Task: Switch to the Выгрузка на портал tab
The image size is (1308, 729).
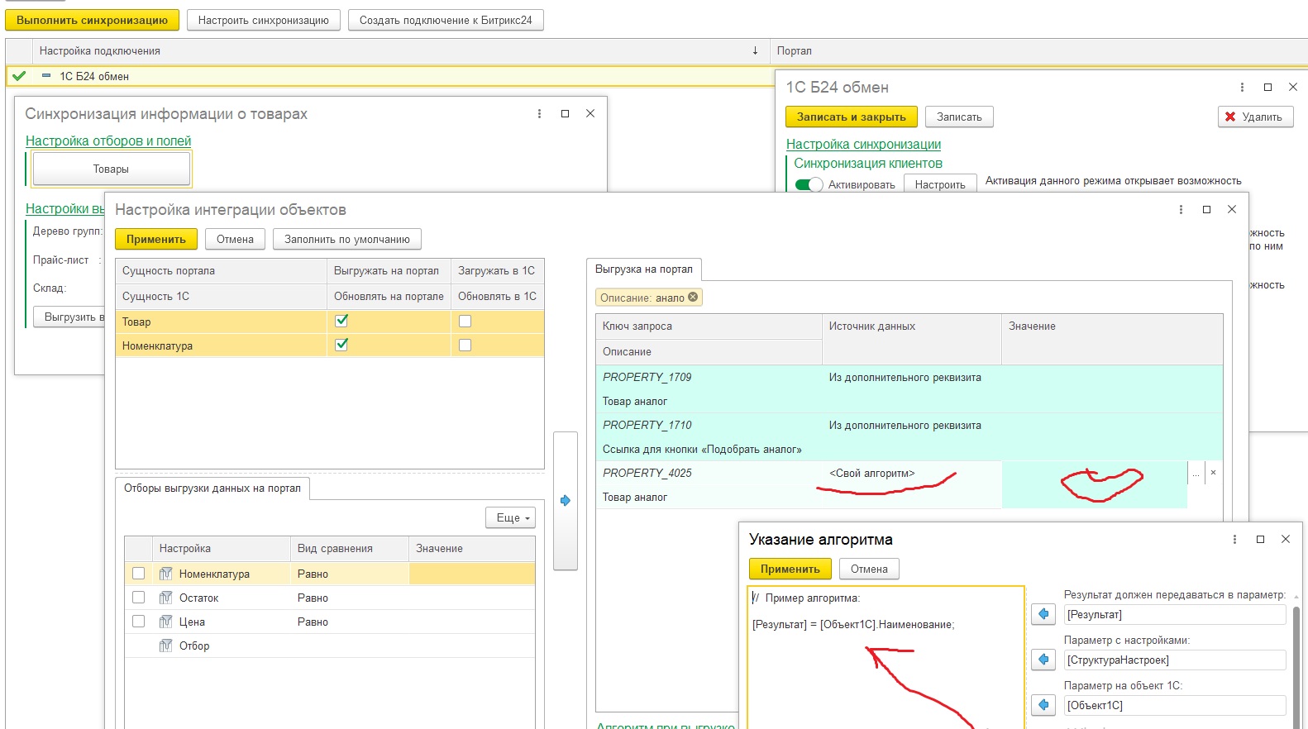Action: [x=643, y=269]
